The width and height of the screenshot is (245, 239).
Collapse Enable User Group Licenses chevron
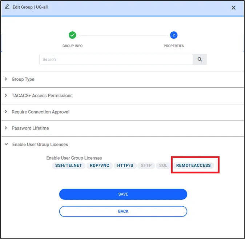[6, 144]
